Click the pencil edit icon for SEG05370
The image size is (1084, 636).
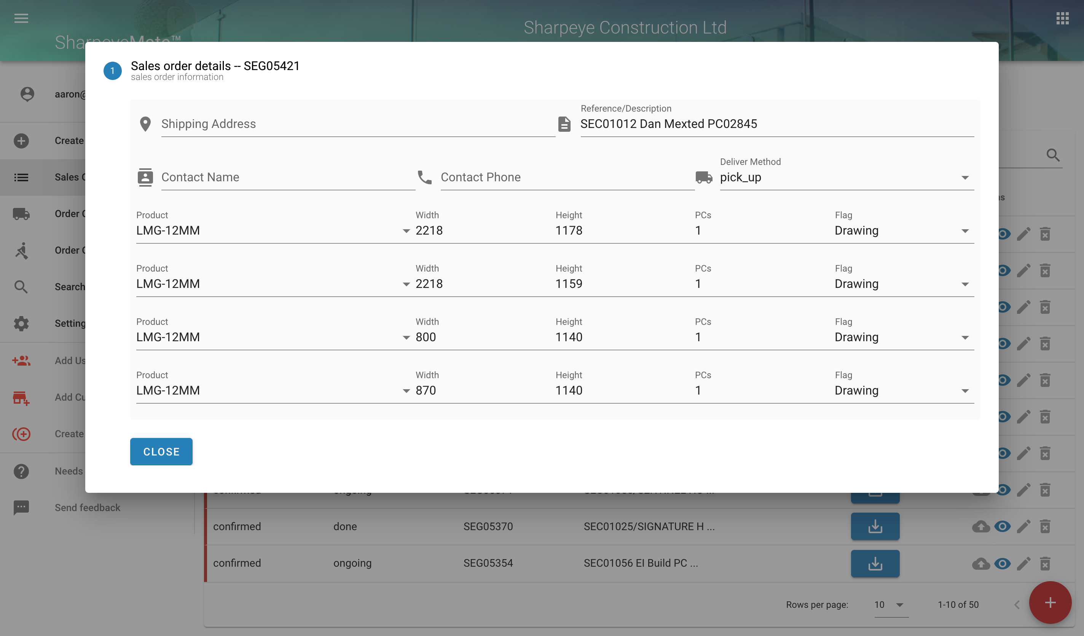click(x=1023, y=526)
